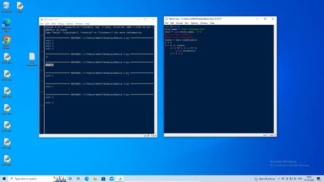The height and width of the screenshot is (182, 324).
Task: Click the Windows Start button
Action: point(4,178)
